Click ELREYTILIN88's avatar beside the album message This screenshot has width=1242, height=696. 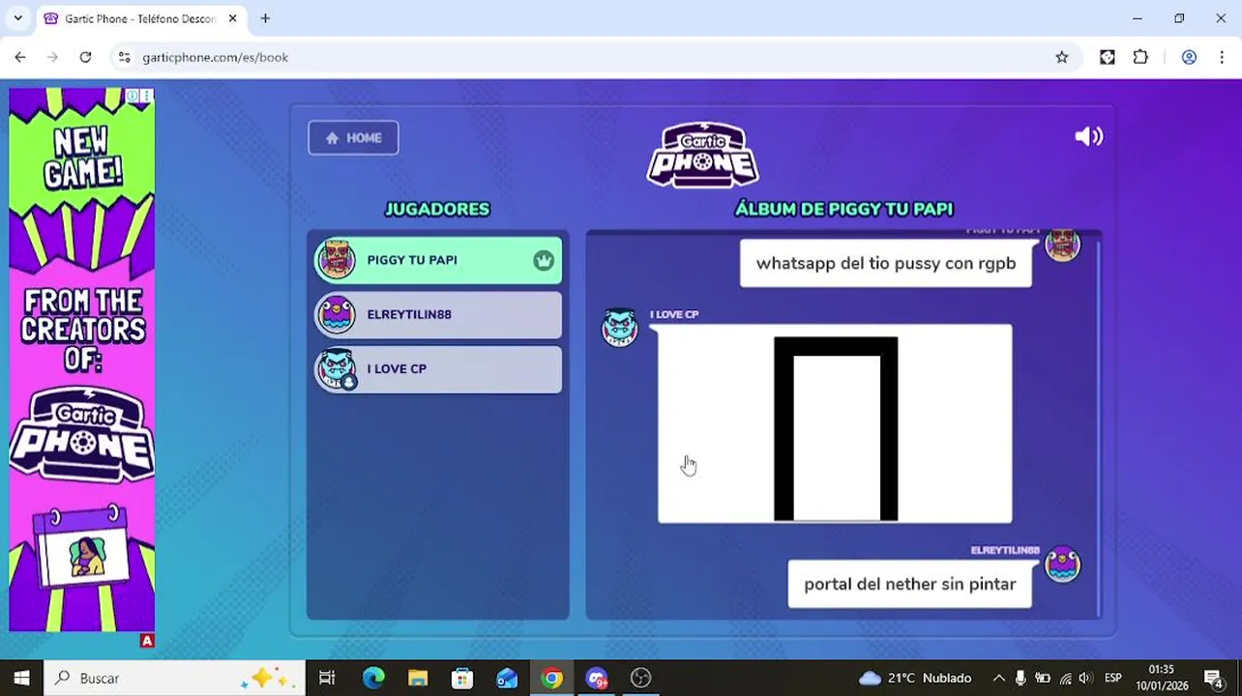click(1062, 565)
